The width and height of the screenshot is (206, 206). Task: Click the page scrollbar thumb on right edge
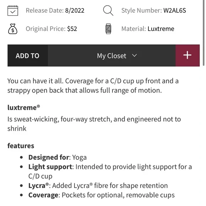[204, 33]
